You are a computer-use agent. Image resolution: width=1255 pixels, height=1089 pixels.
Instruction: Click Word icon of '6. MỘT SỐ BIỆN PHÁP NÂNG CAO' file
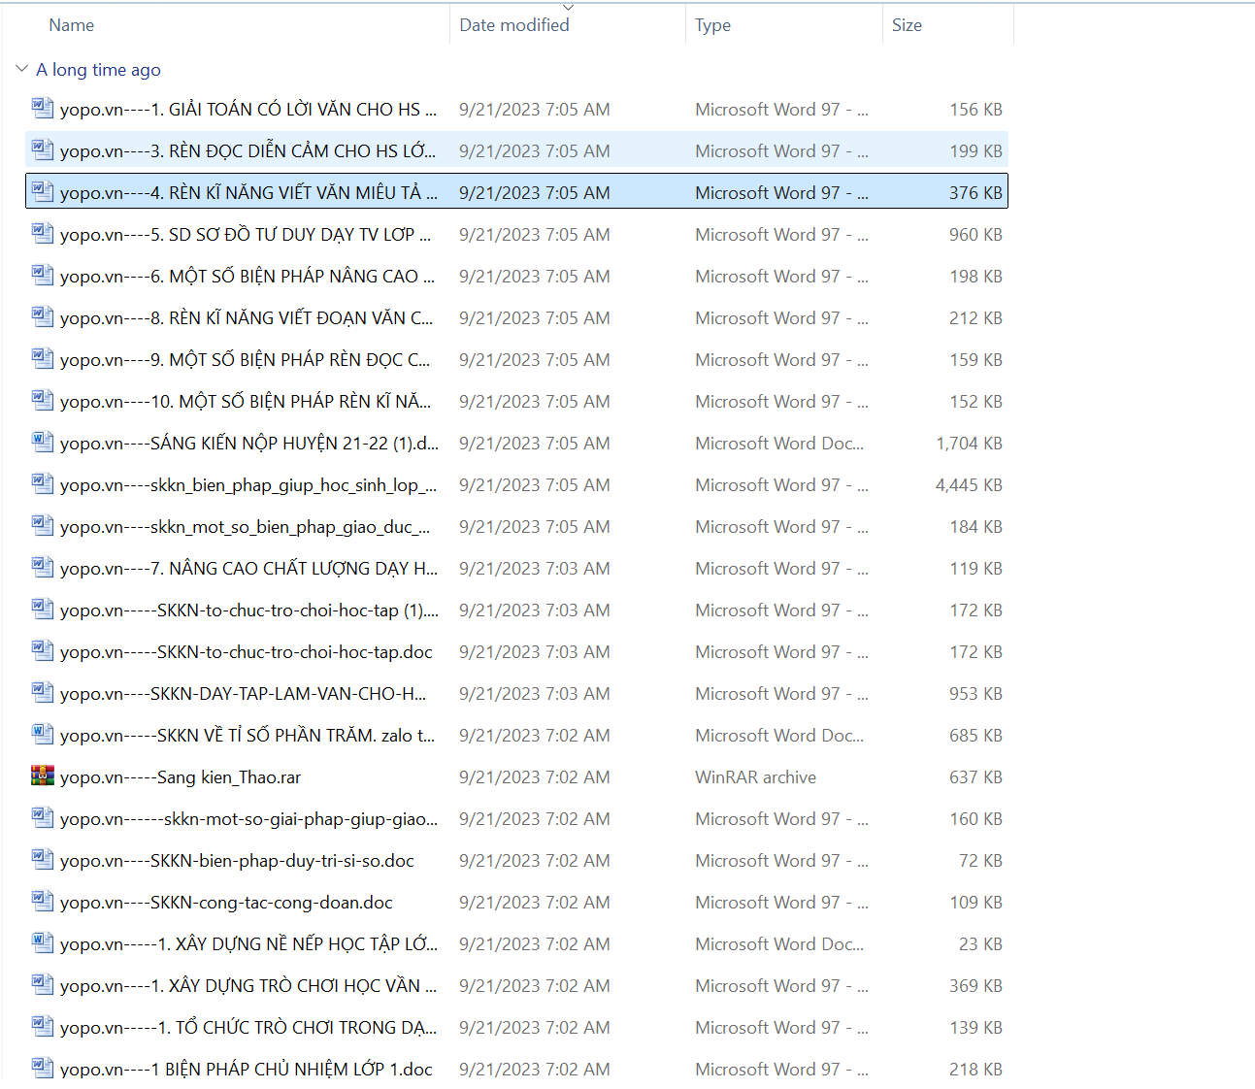pos(42,275)
